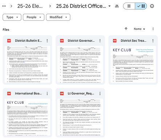Switch to grid layout view
161x140 pixels.
(x=141, y=6)
